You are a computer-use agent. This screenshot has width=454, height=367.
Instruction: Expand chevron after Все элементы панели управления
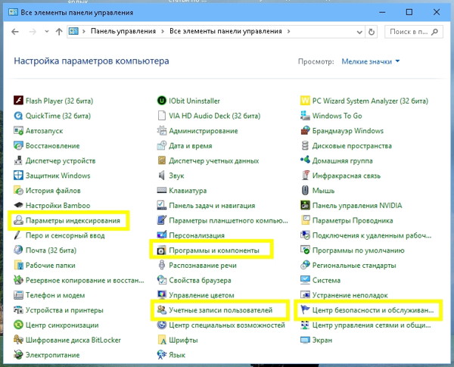288,31
